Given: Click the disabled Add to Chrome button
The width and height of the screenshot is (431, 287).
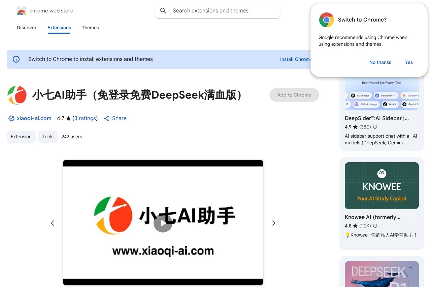Looking at the screenshot, I should (x=294, y=95).
